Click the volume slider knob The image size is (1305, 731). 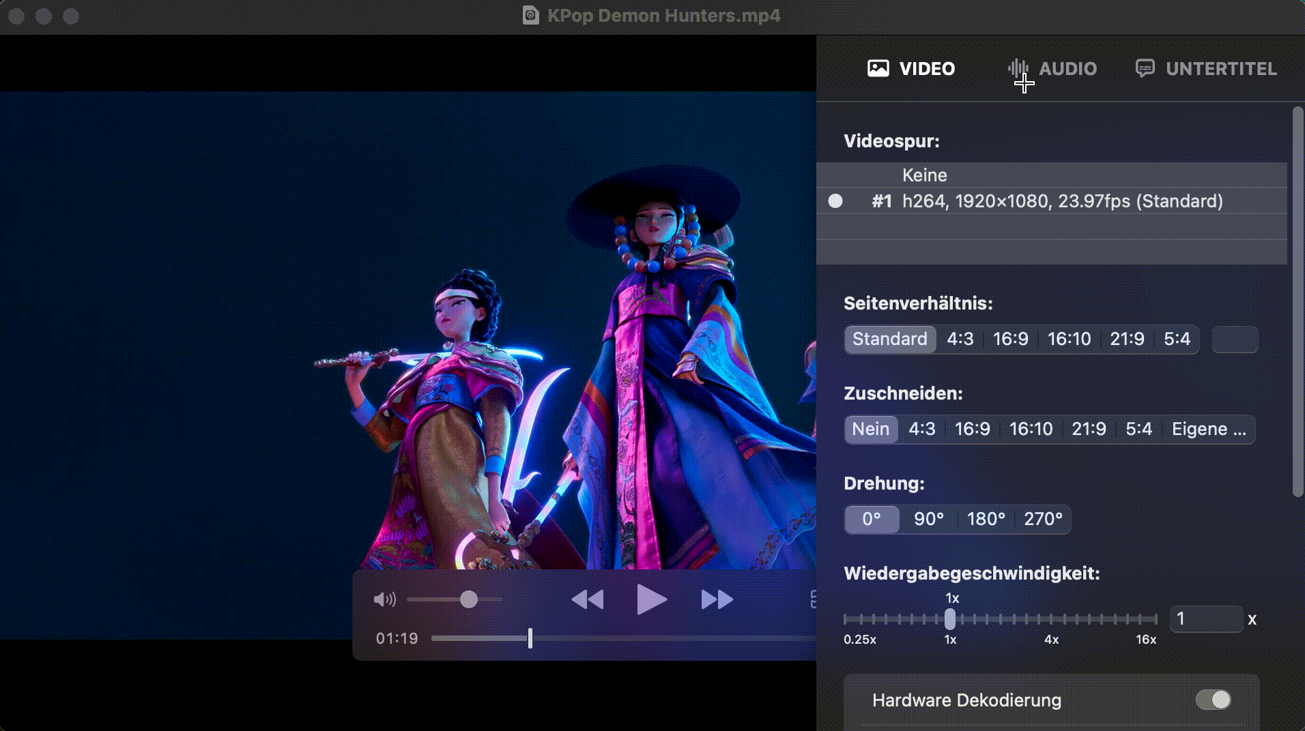tap(468, 599)
